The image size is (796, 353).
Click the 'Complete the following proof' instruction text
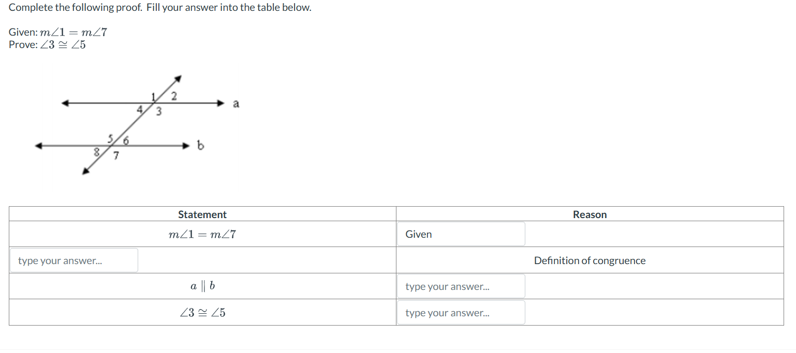(x=160, y=7)
